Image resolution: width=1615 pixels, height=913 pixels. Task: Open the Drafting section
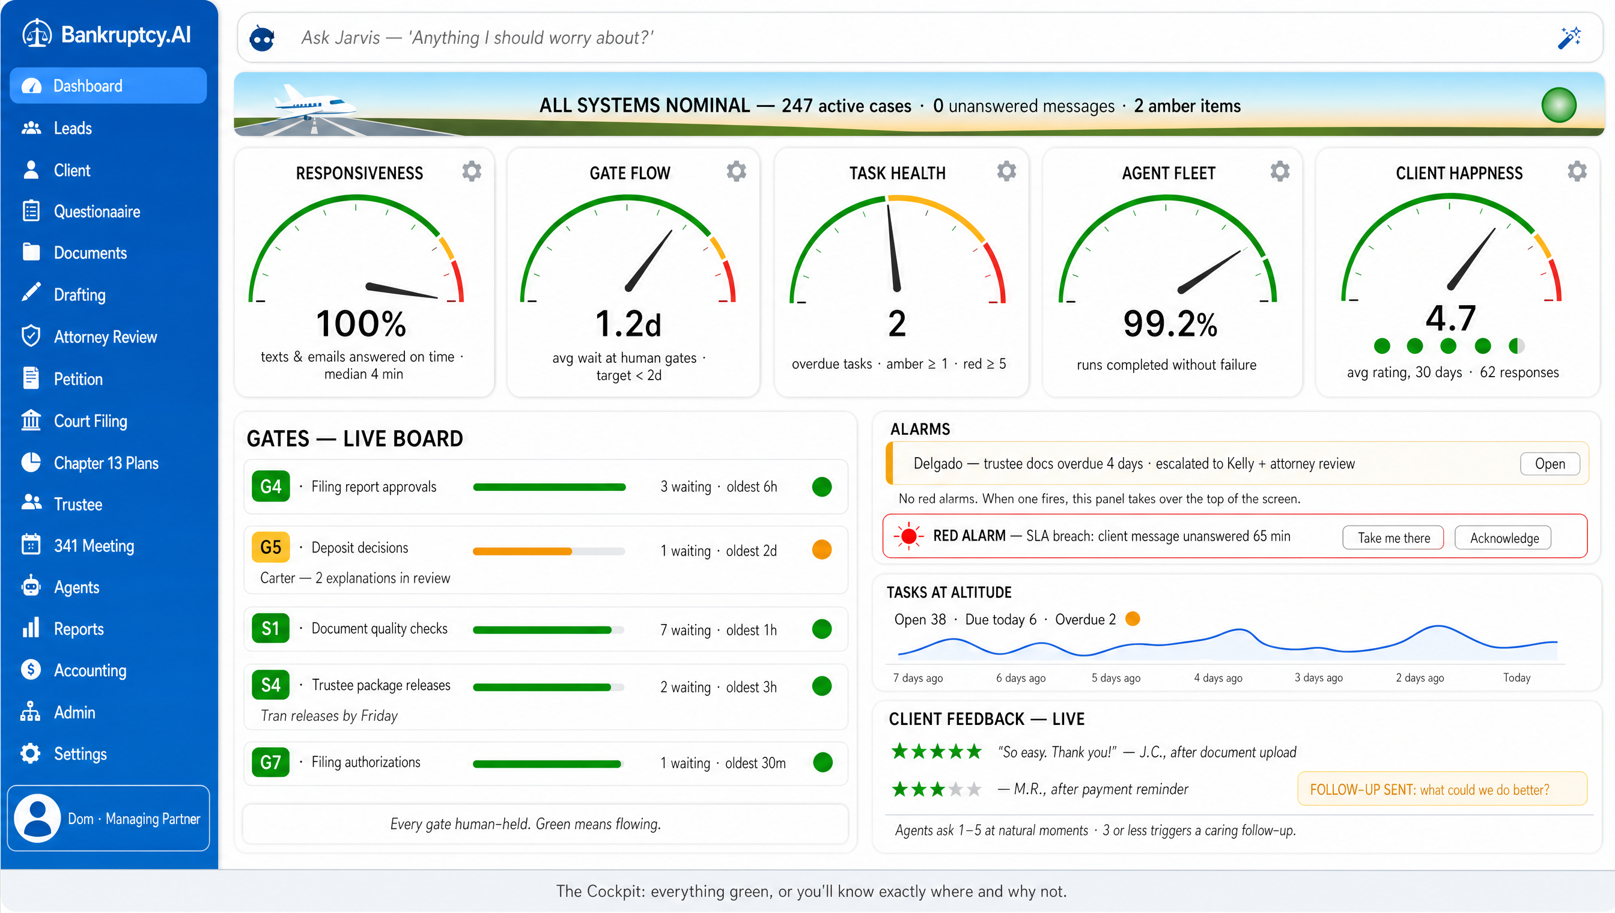click(x=109, y=295)
